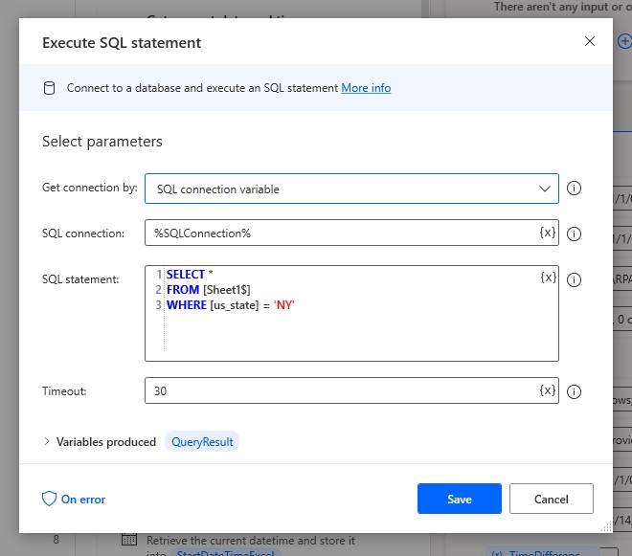The image size is (632, 556).
Task: Click the shield icon beside On error
Action: 49,499
